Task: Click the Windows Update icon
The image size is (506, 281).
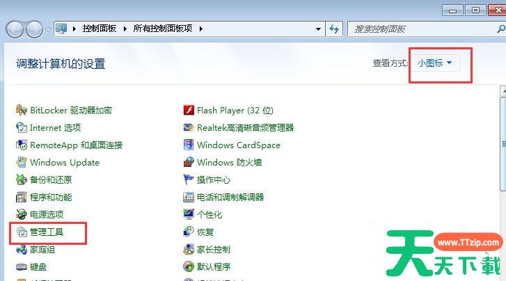Action: coord(22,163)
